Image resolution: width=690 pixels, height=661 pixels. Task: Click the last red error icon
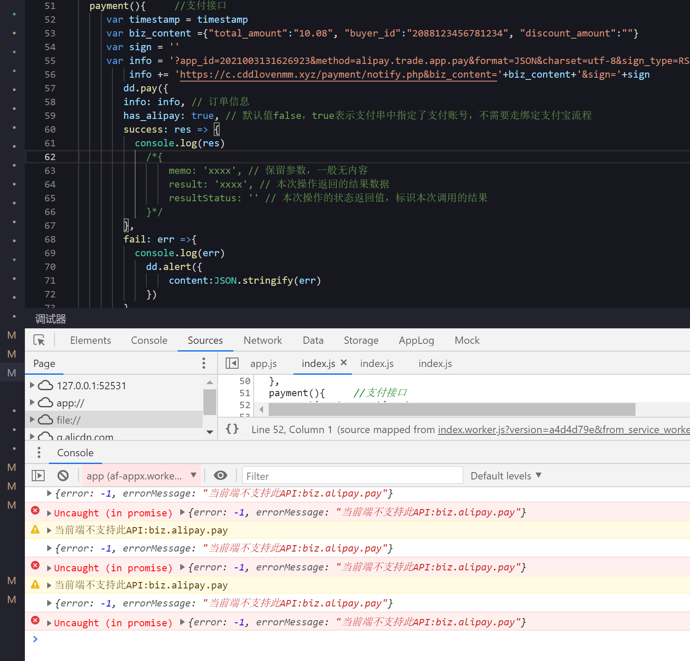click(36, 620)
